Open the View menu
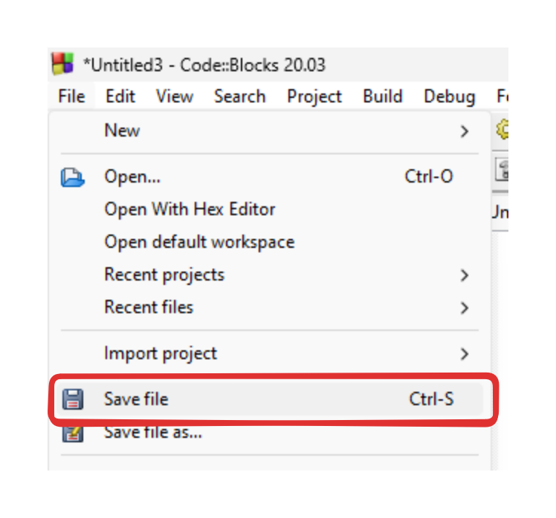The height and width of the screenshot is (518, 556). tap(175, 96)
